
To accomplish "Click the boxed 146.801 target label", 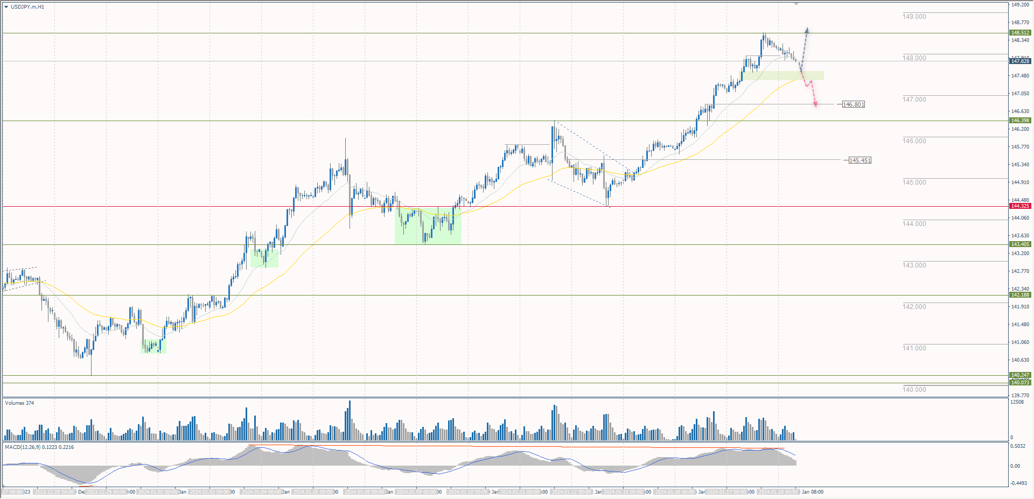I will tap(854, 104).
